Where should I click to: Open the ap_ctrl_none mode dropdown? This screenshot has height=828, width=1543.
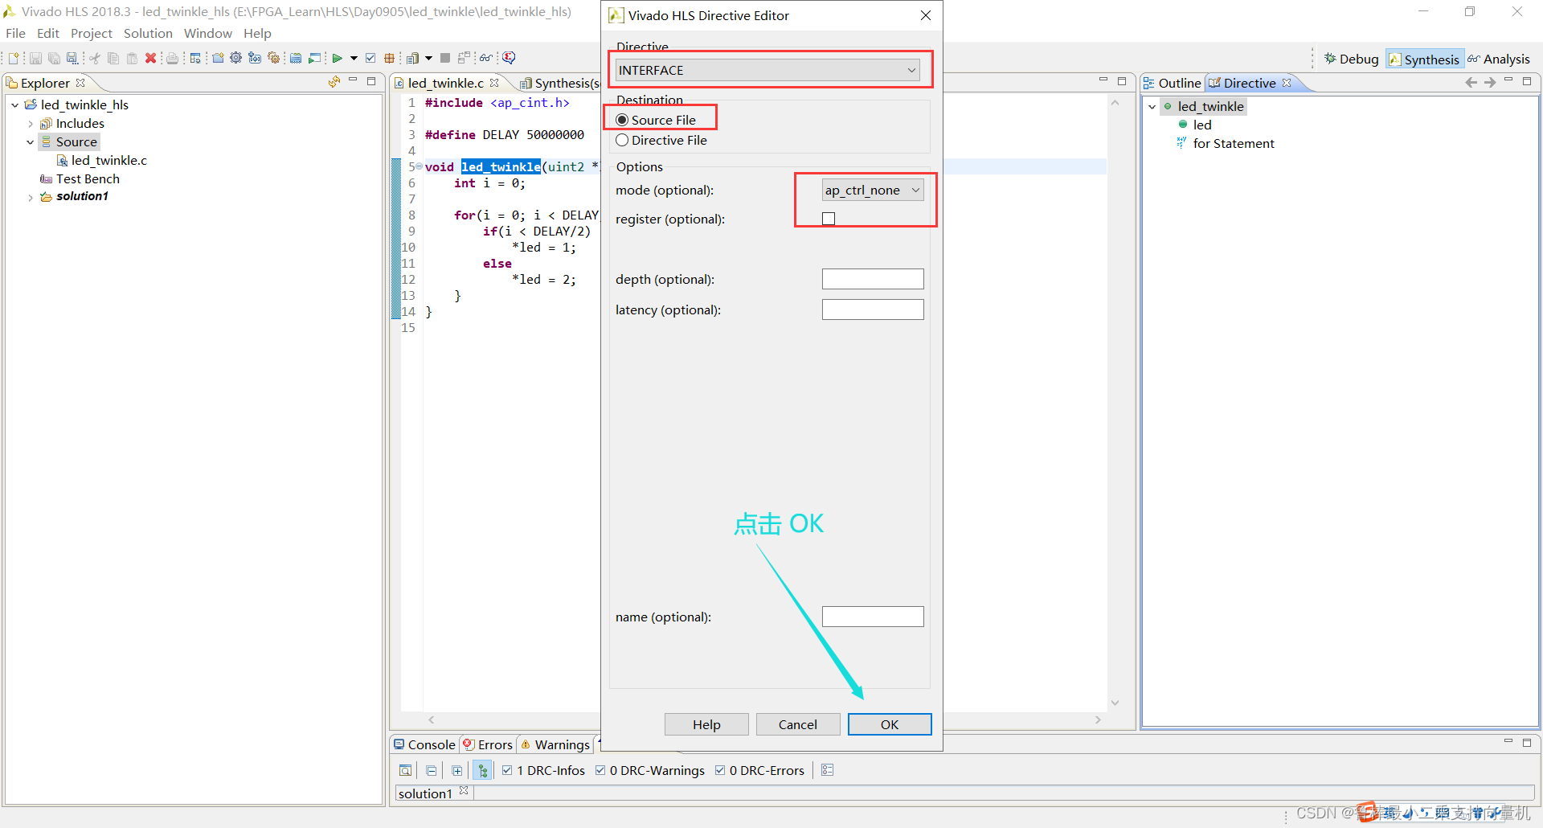(x=873, y=190)
